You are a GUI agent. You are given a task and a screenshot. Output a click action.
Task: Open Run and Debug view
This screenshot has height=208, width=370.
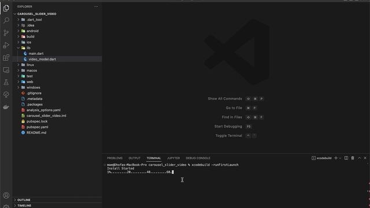(x=6, y=45)
